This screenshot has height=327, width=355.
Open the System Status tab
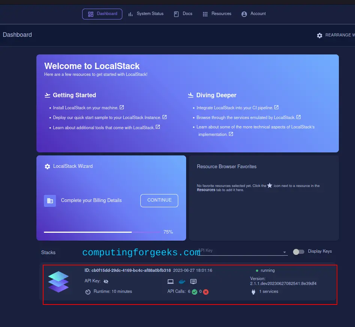[146, 14]
